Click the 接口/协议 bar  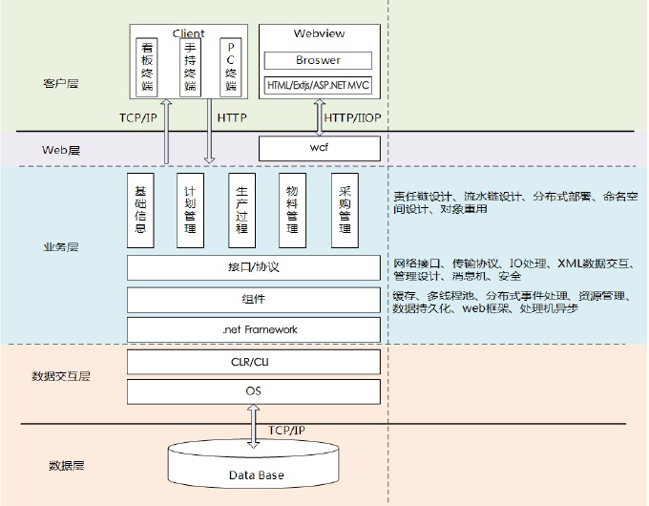click(254, 267)
